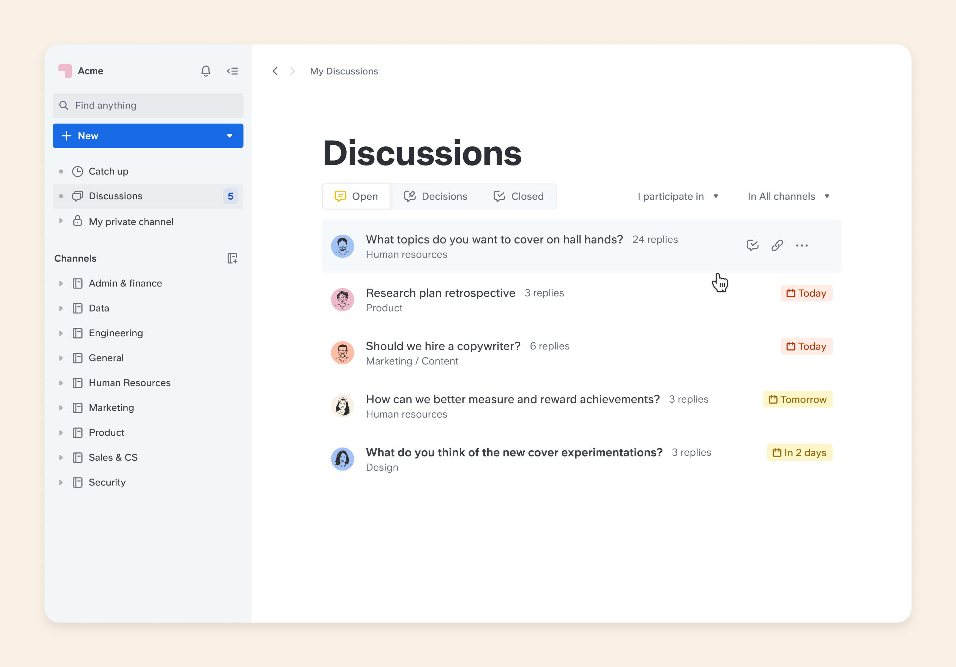Click the notifications bell icon
This screenshot has height=667, width=956.
[x=206, y=71]
